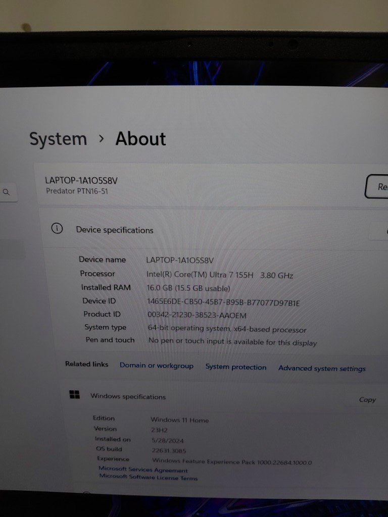Click the Intel Core Ultra 7 processor value
This screenshot has width=388, height=517.
pos(219,275)
